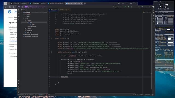Close the active browser tab
Viewport: 175px width, 98px height.
82,4
